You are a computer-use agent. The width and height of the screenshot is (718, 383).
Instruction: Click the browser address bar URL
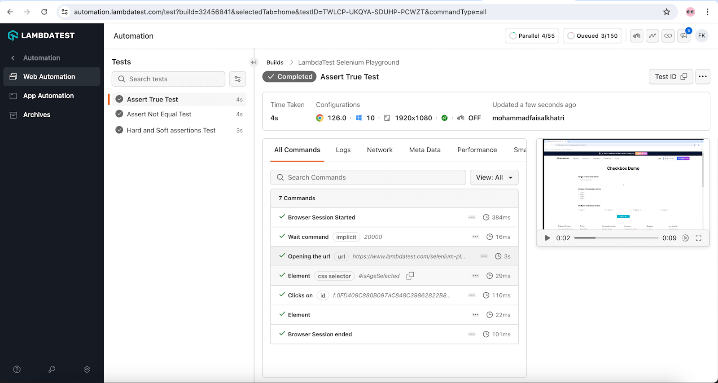(x=280, y=12)
